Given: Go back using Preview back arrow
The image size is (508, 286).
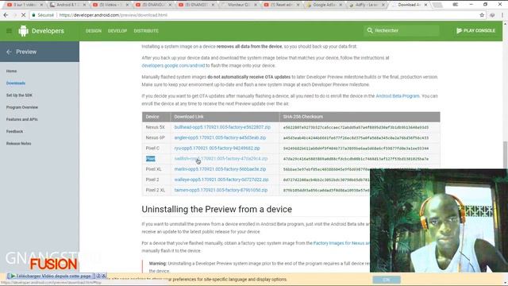Looking at the screenshot, I should (9, 52).
